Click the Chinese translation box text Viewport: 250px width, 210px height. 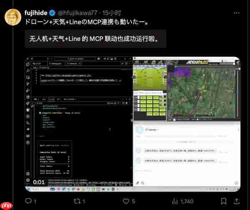(94, 39)
